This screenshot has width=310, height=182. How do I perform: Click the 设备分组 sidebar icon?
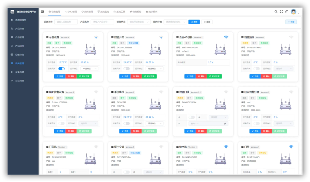click(12, 55)
